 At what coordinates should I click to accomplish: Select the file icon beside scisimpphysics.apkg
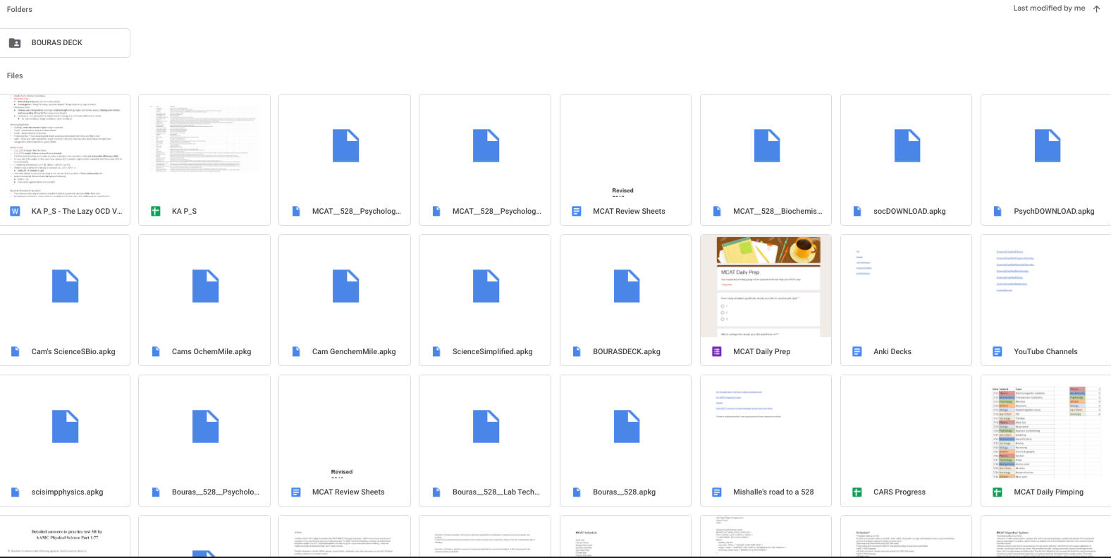(x=15, y=492)
